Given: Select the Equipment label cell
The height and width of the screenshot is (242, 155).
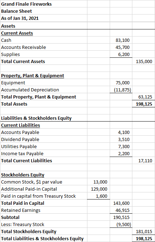Looking at the screenshot, I should click(x=13, y=83).
